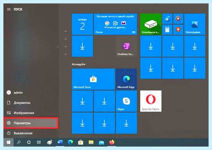Image resolution: width=212 pixels, height=150 pixels.
Task: Launch the OneNote tile
Action: [126, 46]
